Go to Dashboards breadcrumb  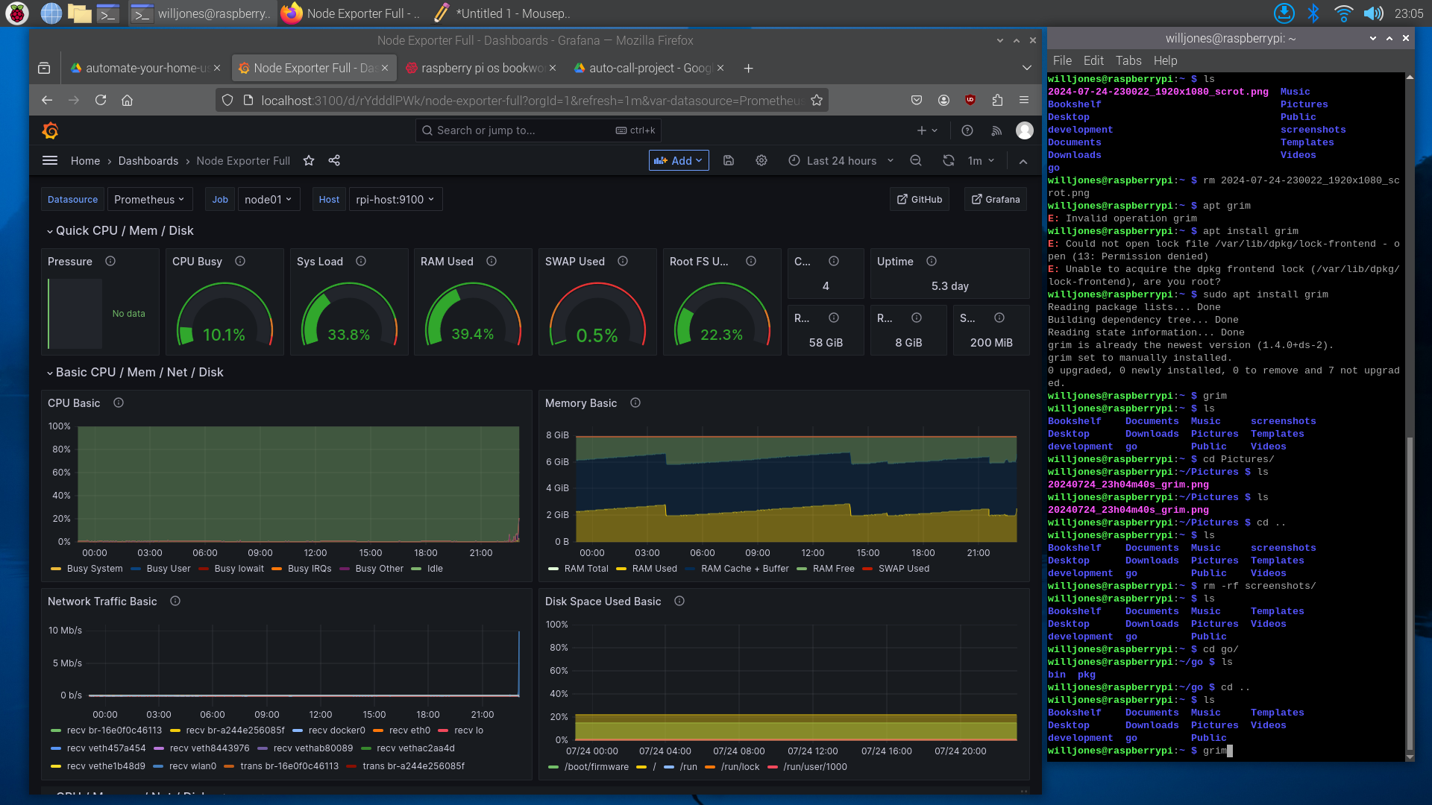148,160
